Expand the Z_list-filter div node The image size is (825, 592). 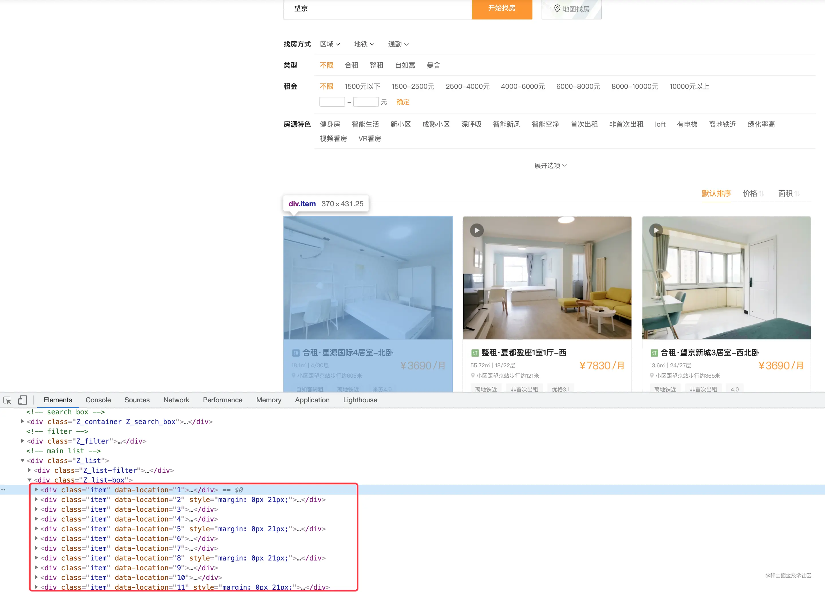pyautogui.click(x=29, y=471)
